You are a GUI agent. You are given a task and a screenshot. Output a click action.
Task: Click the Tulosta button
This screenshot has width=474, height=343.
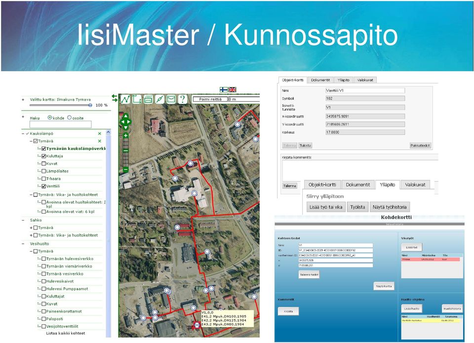305,146
